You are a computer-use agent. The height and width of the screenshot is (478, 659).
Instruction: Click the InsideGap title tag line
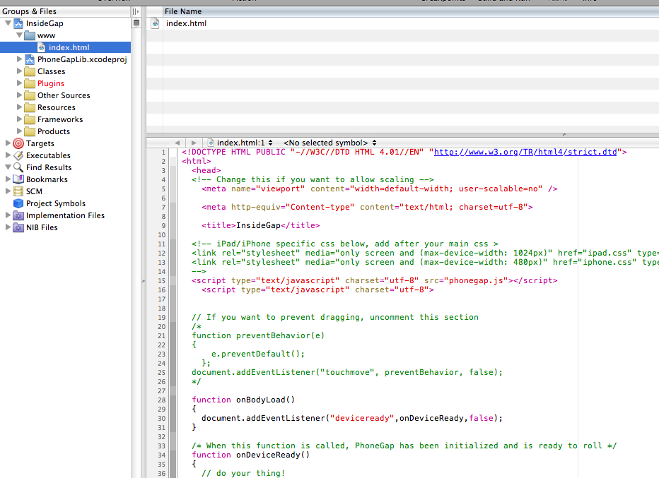click(x=261, y=225)
